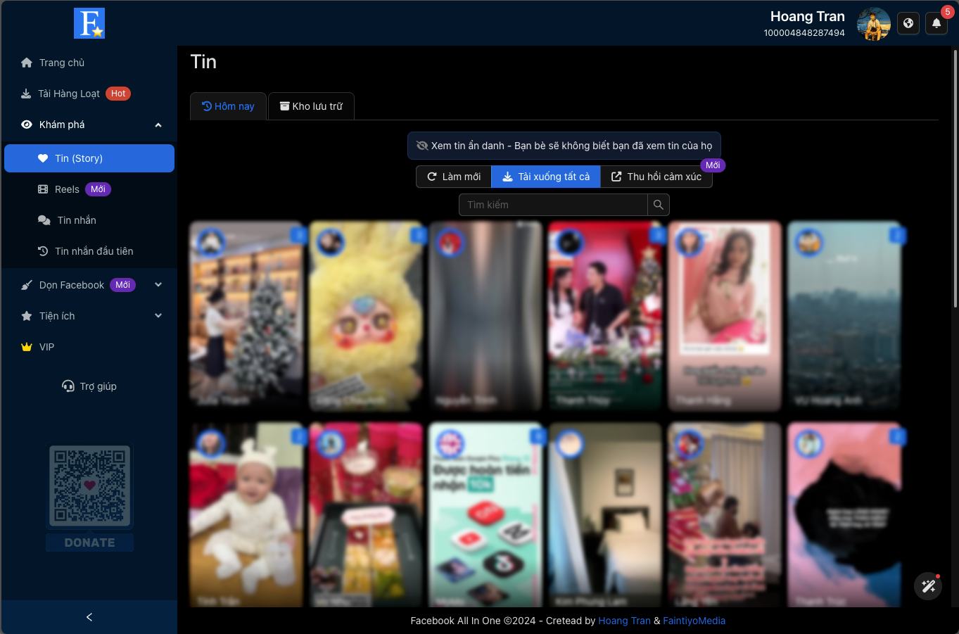Viewport: 959px width, 634px height.
Task: Click the user ID 100004848287494
Action: 804,33
